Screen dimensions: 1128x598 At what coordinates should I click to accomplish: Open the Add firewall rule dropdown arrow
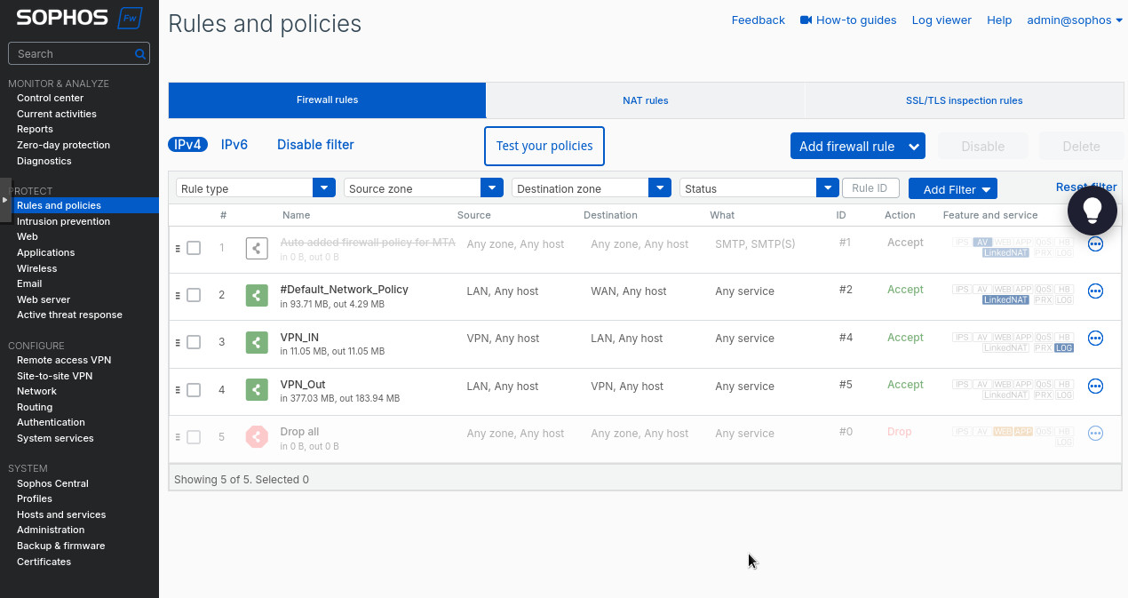pyautogui.click(x=914, y=147)
